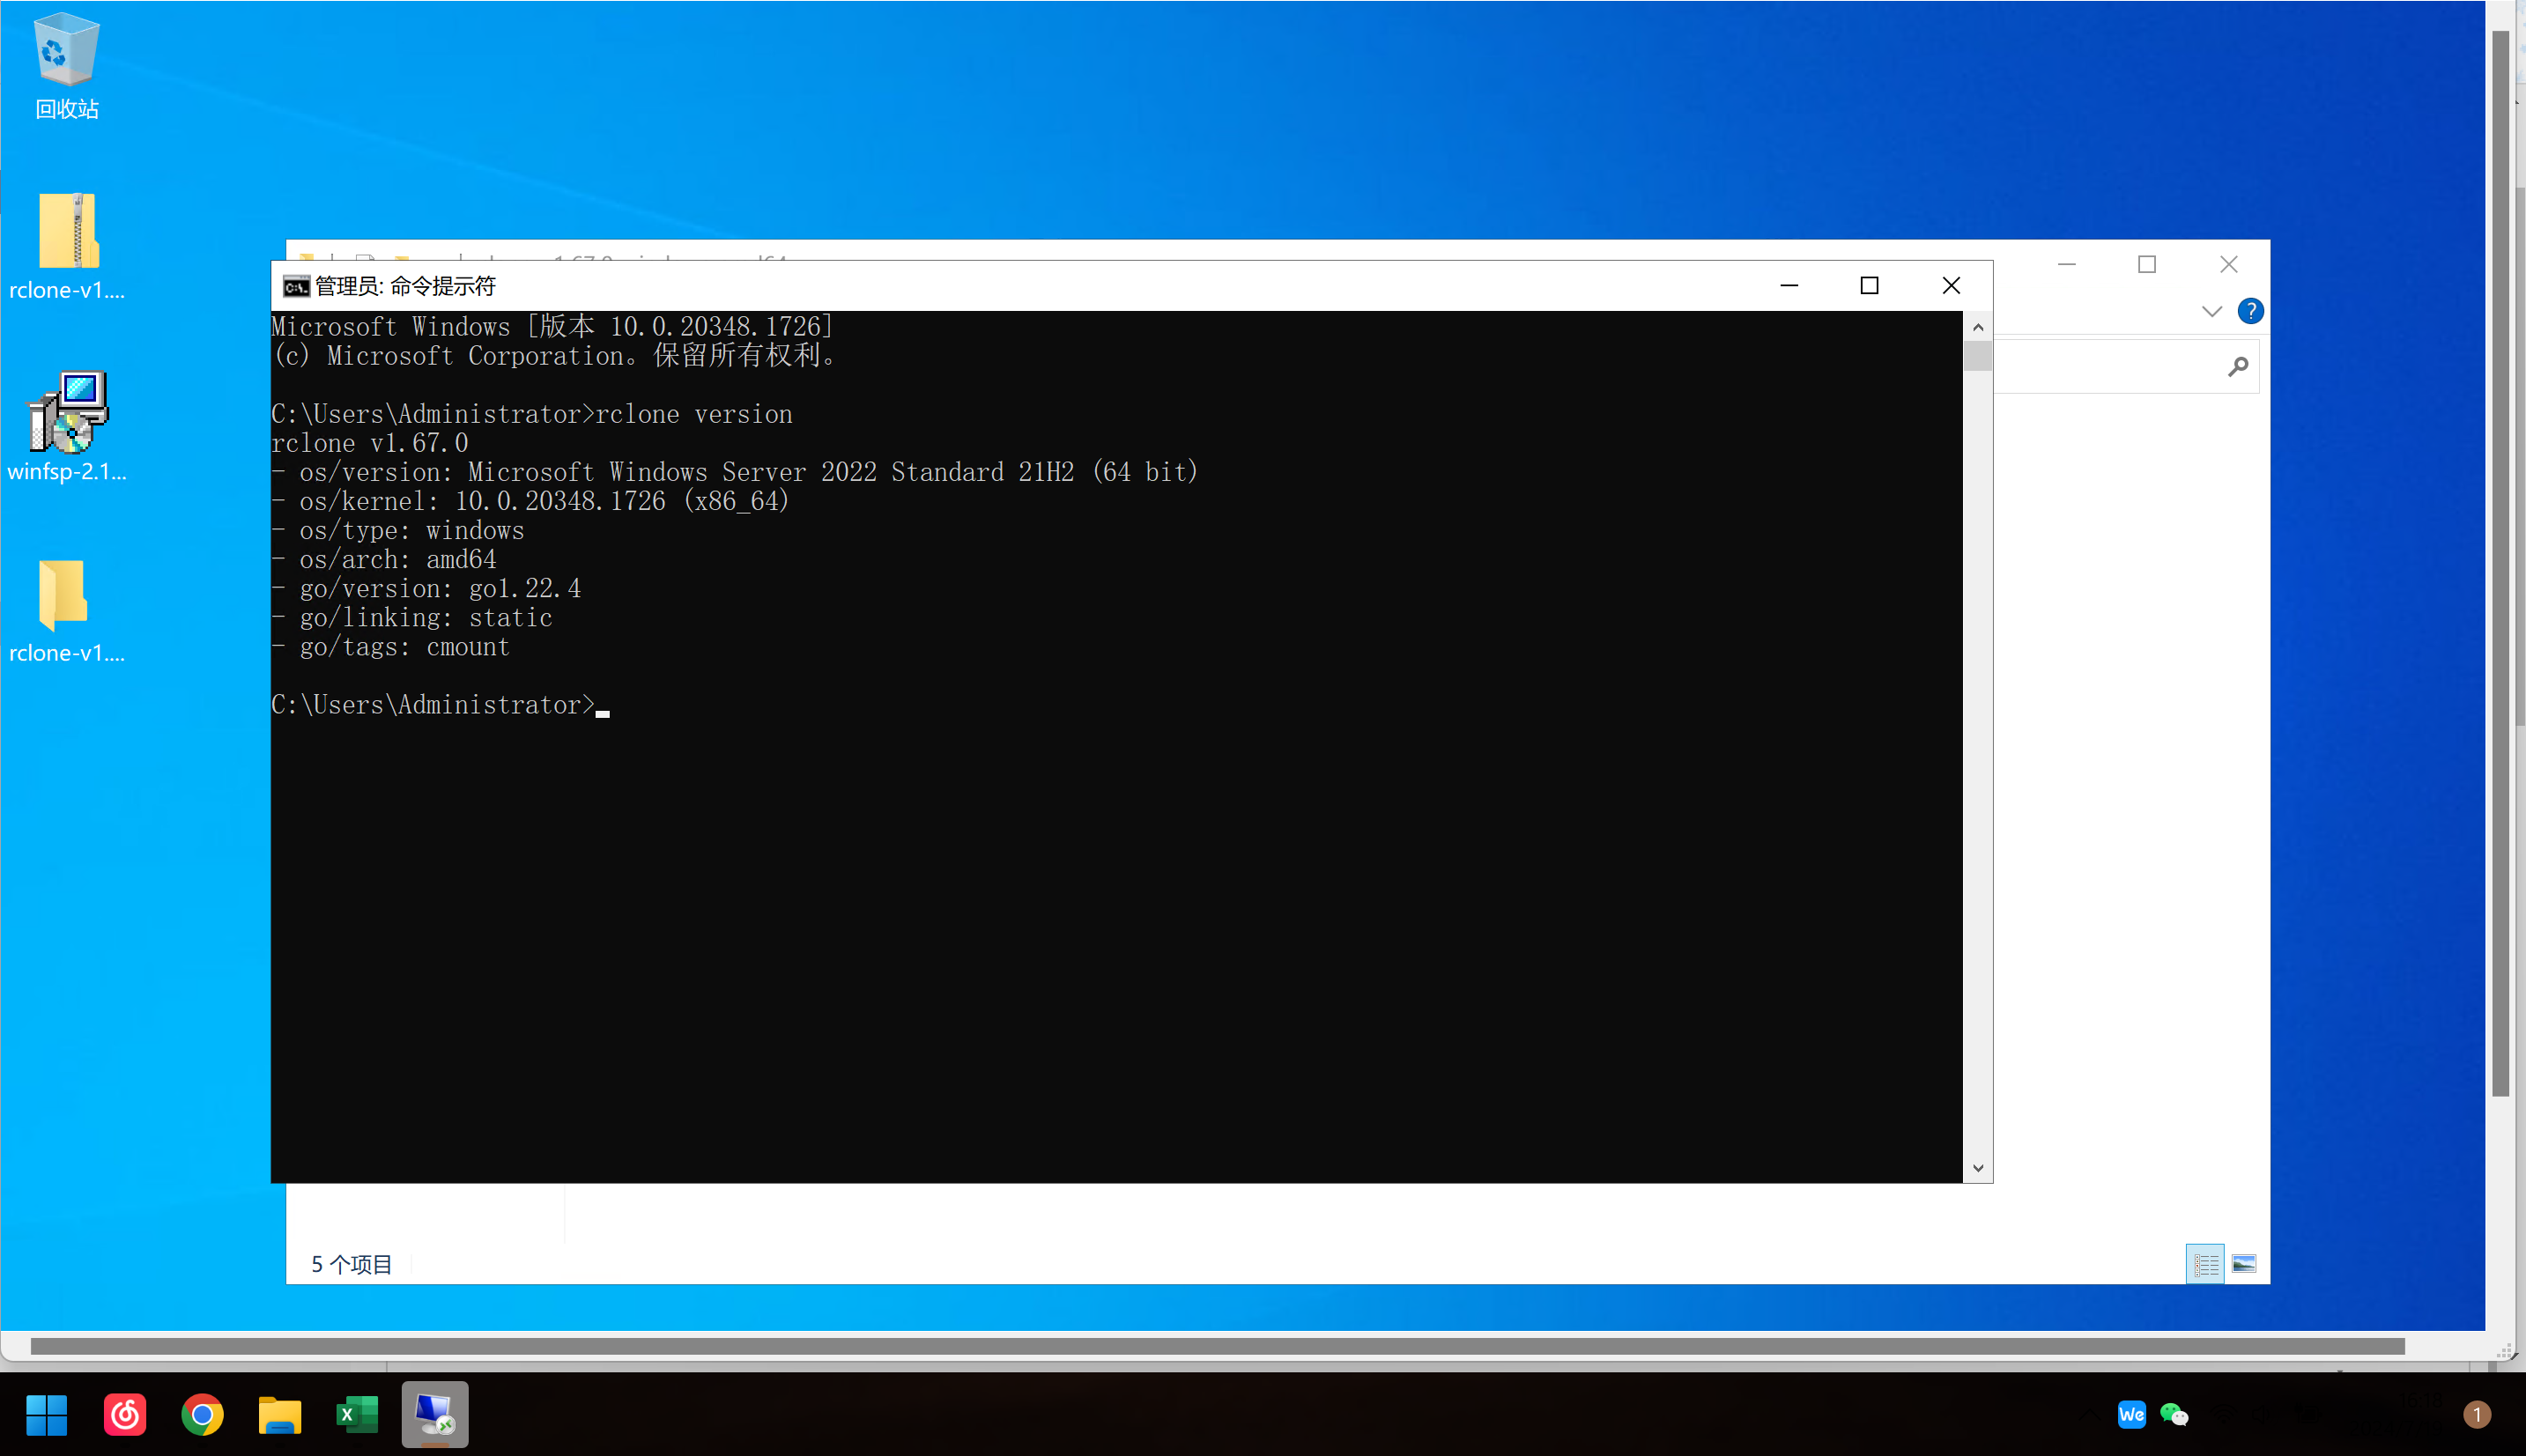Open File Explorer from the taskbar
This screenshot has width=2526, height=1456.
(x=280, y=1414)
